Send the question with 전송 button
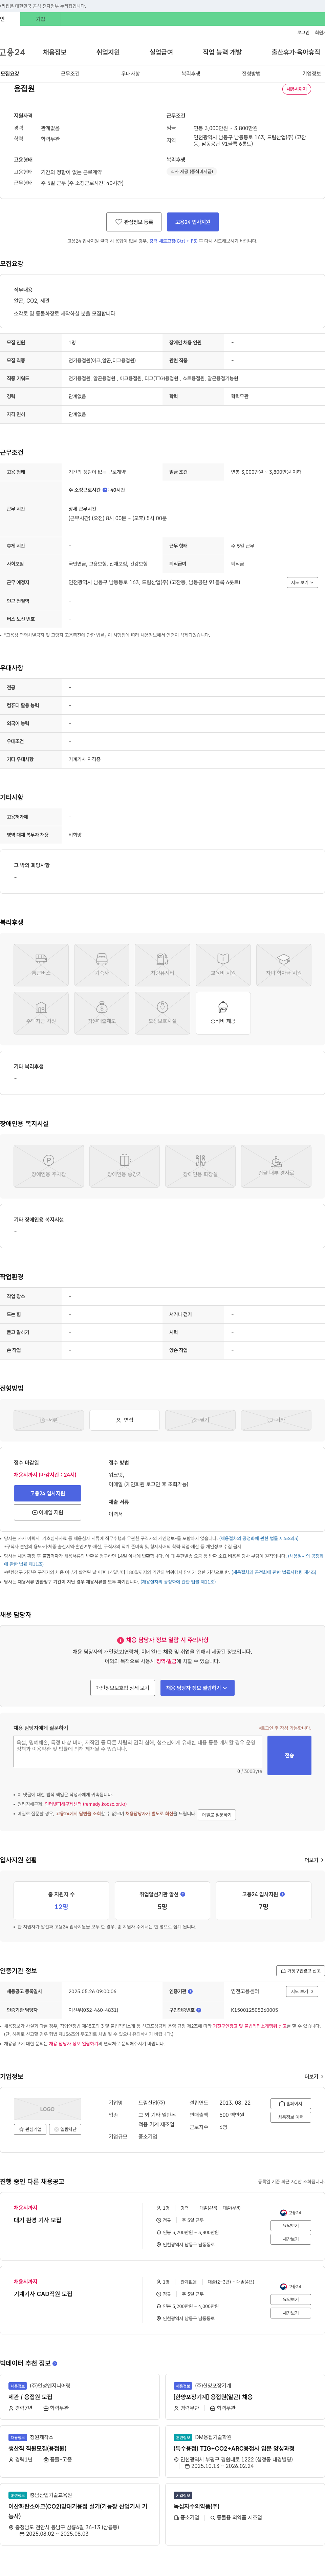Screen dimensions: 325x2576 pos(289,1755)
